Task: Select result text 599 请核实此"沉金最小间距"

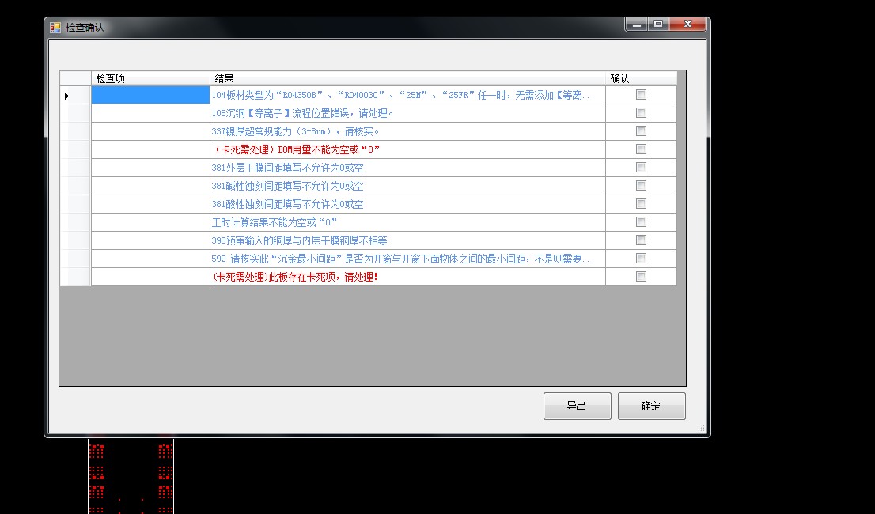Action: pyautogui.click(x=403, y=259)
